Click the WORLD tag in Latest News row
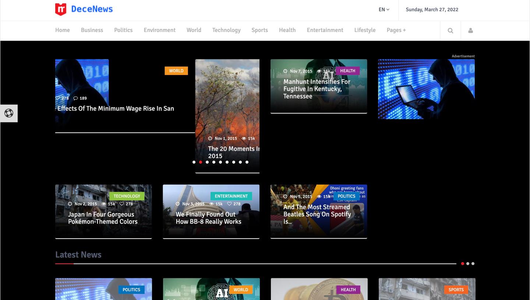This screenshot has width=530, height=300. [x=241, y=290]
